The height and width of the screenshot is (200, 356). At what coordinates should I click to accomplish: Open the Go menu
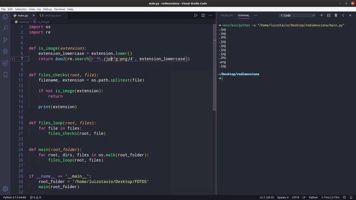point(39,9)
